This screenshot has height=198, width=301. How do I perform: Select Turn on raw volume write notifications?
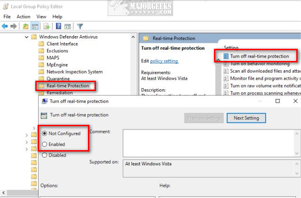click(265, 85)
